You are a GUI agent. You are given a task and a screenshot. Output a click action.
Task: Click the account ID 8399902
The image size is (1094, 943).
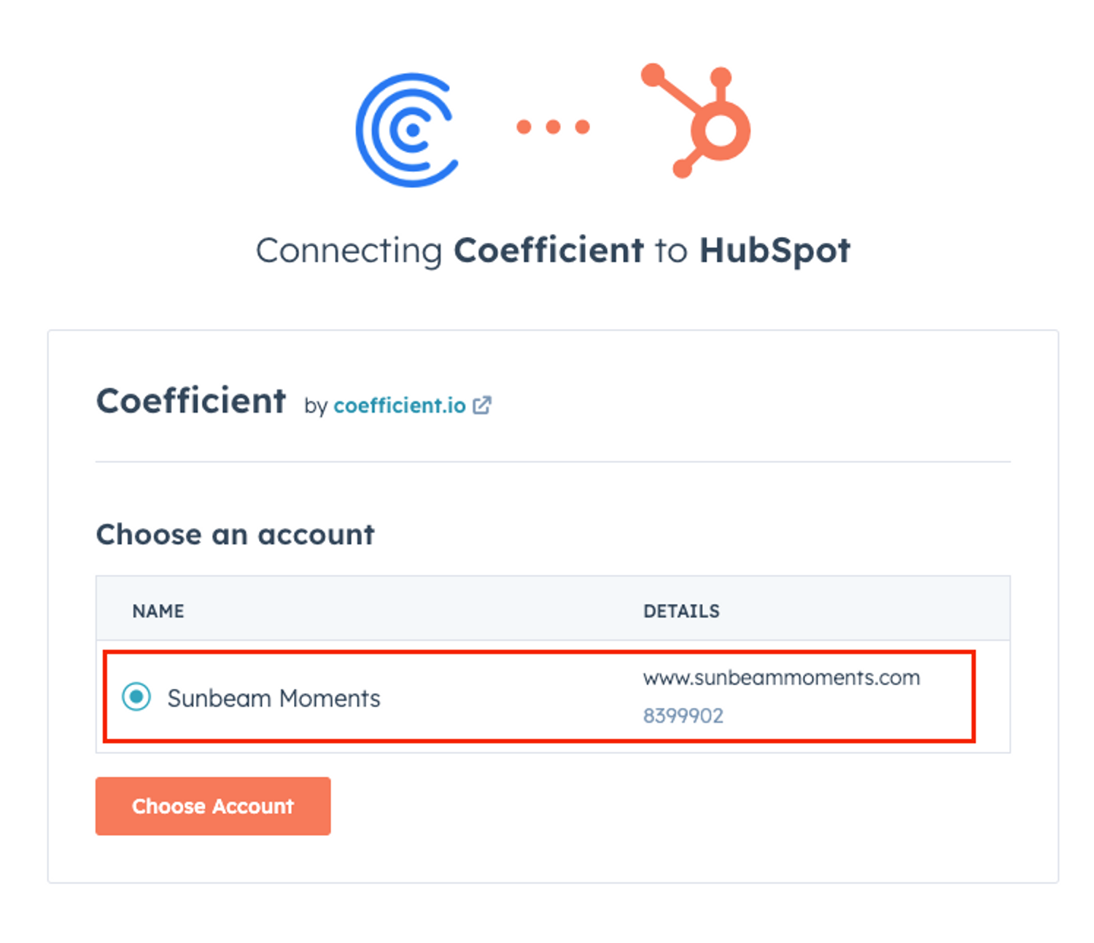coord(683,715)
